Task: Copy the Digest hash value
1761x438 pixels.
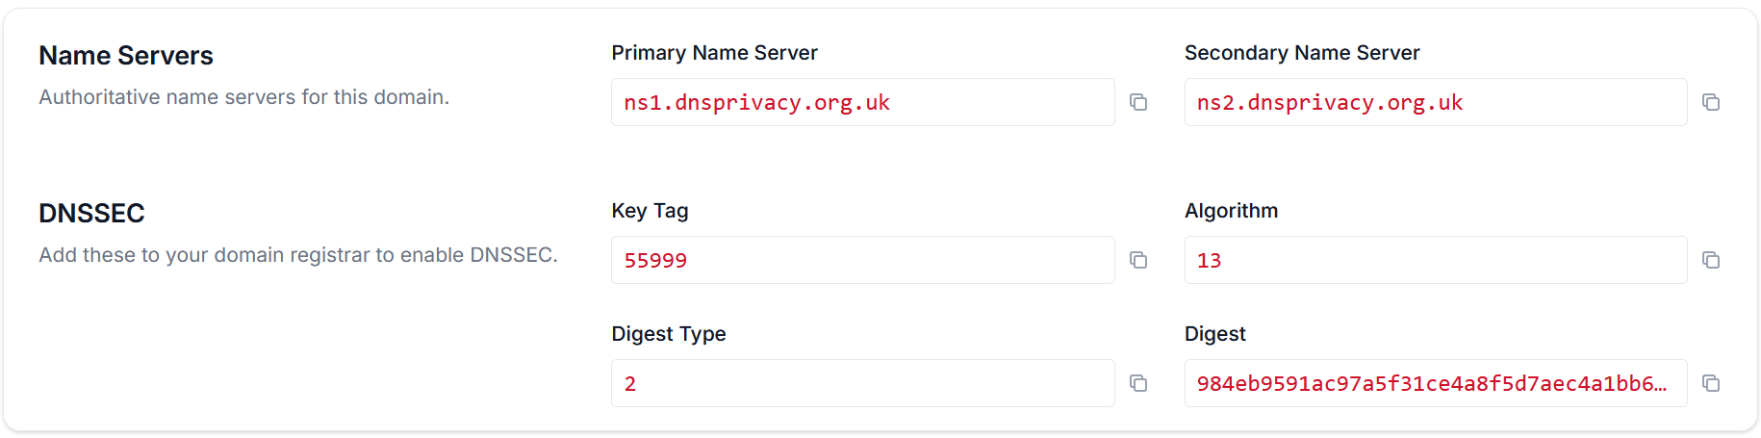Action: click(1711, 383)
